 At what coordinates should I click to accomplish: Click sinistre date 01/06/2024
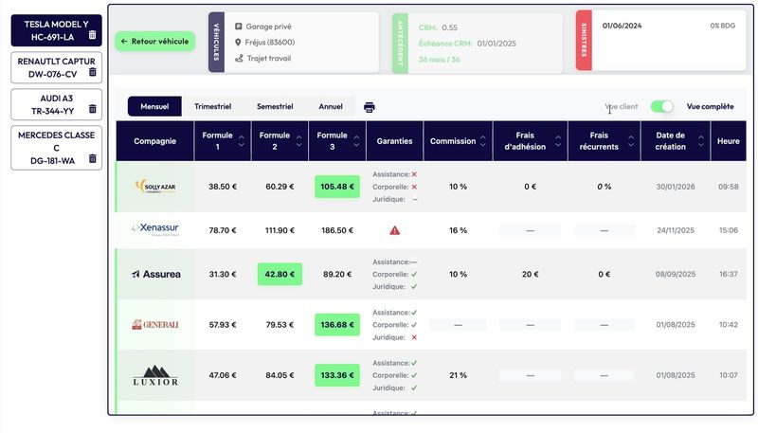click(622, 26)
